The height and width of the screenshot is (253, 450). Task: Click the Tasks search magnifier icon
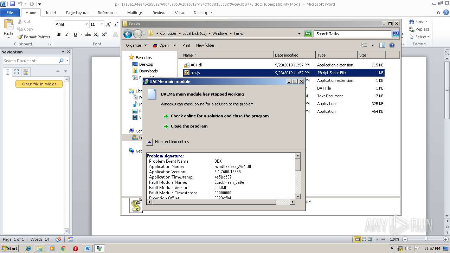(x=396, y=34)
